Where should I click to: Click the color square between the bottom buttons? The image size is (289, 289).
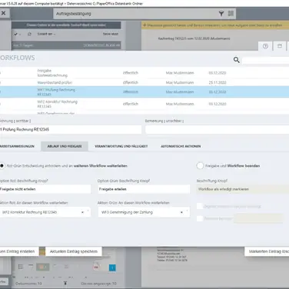coord(42,251)
